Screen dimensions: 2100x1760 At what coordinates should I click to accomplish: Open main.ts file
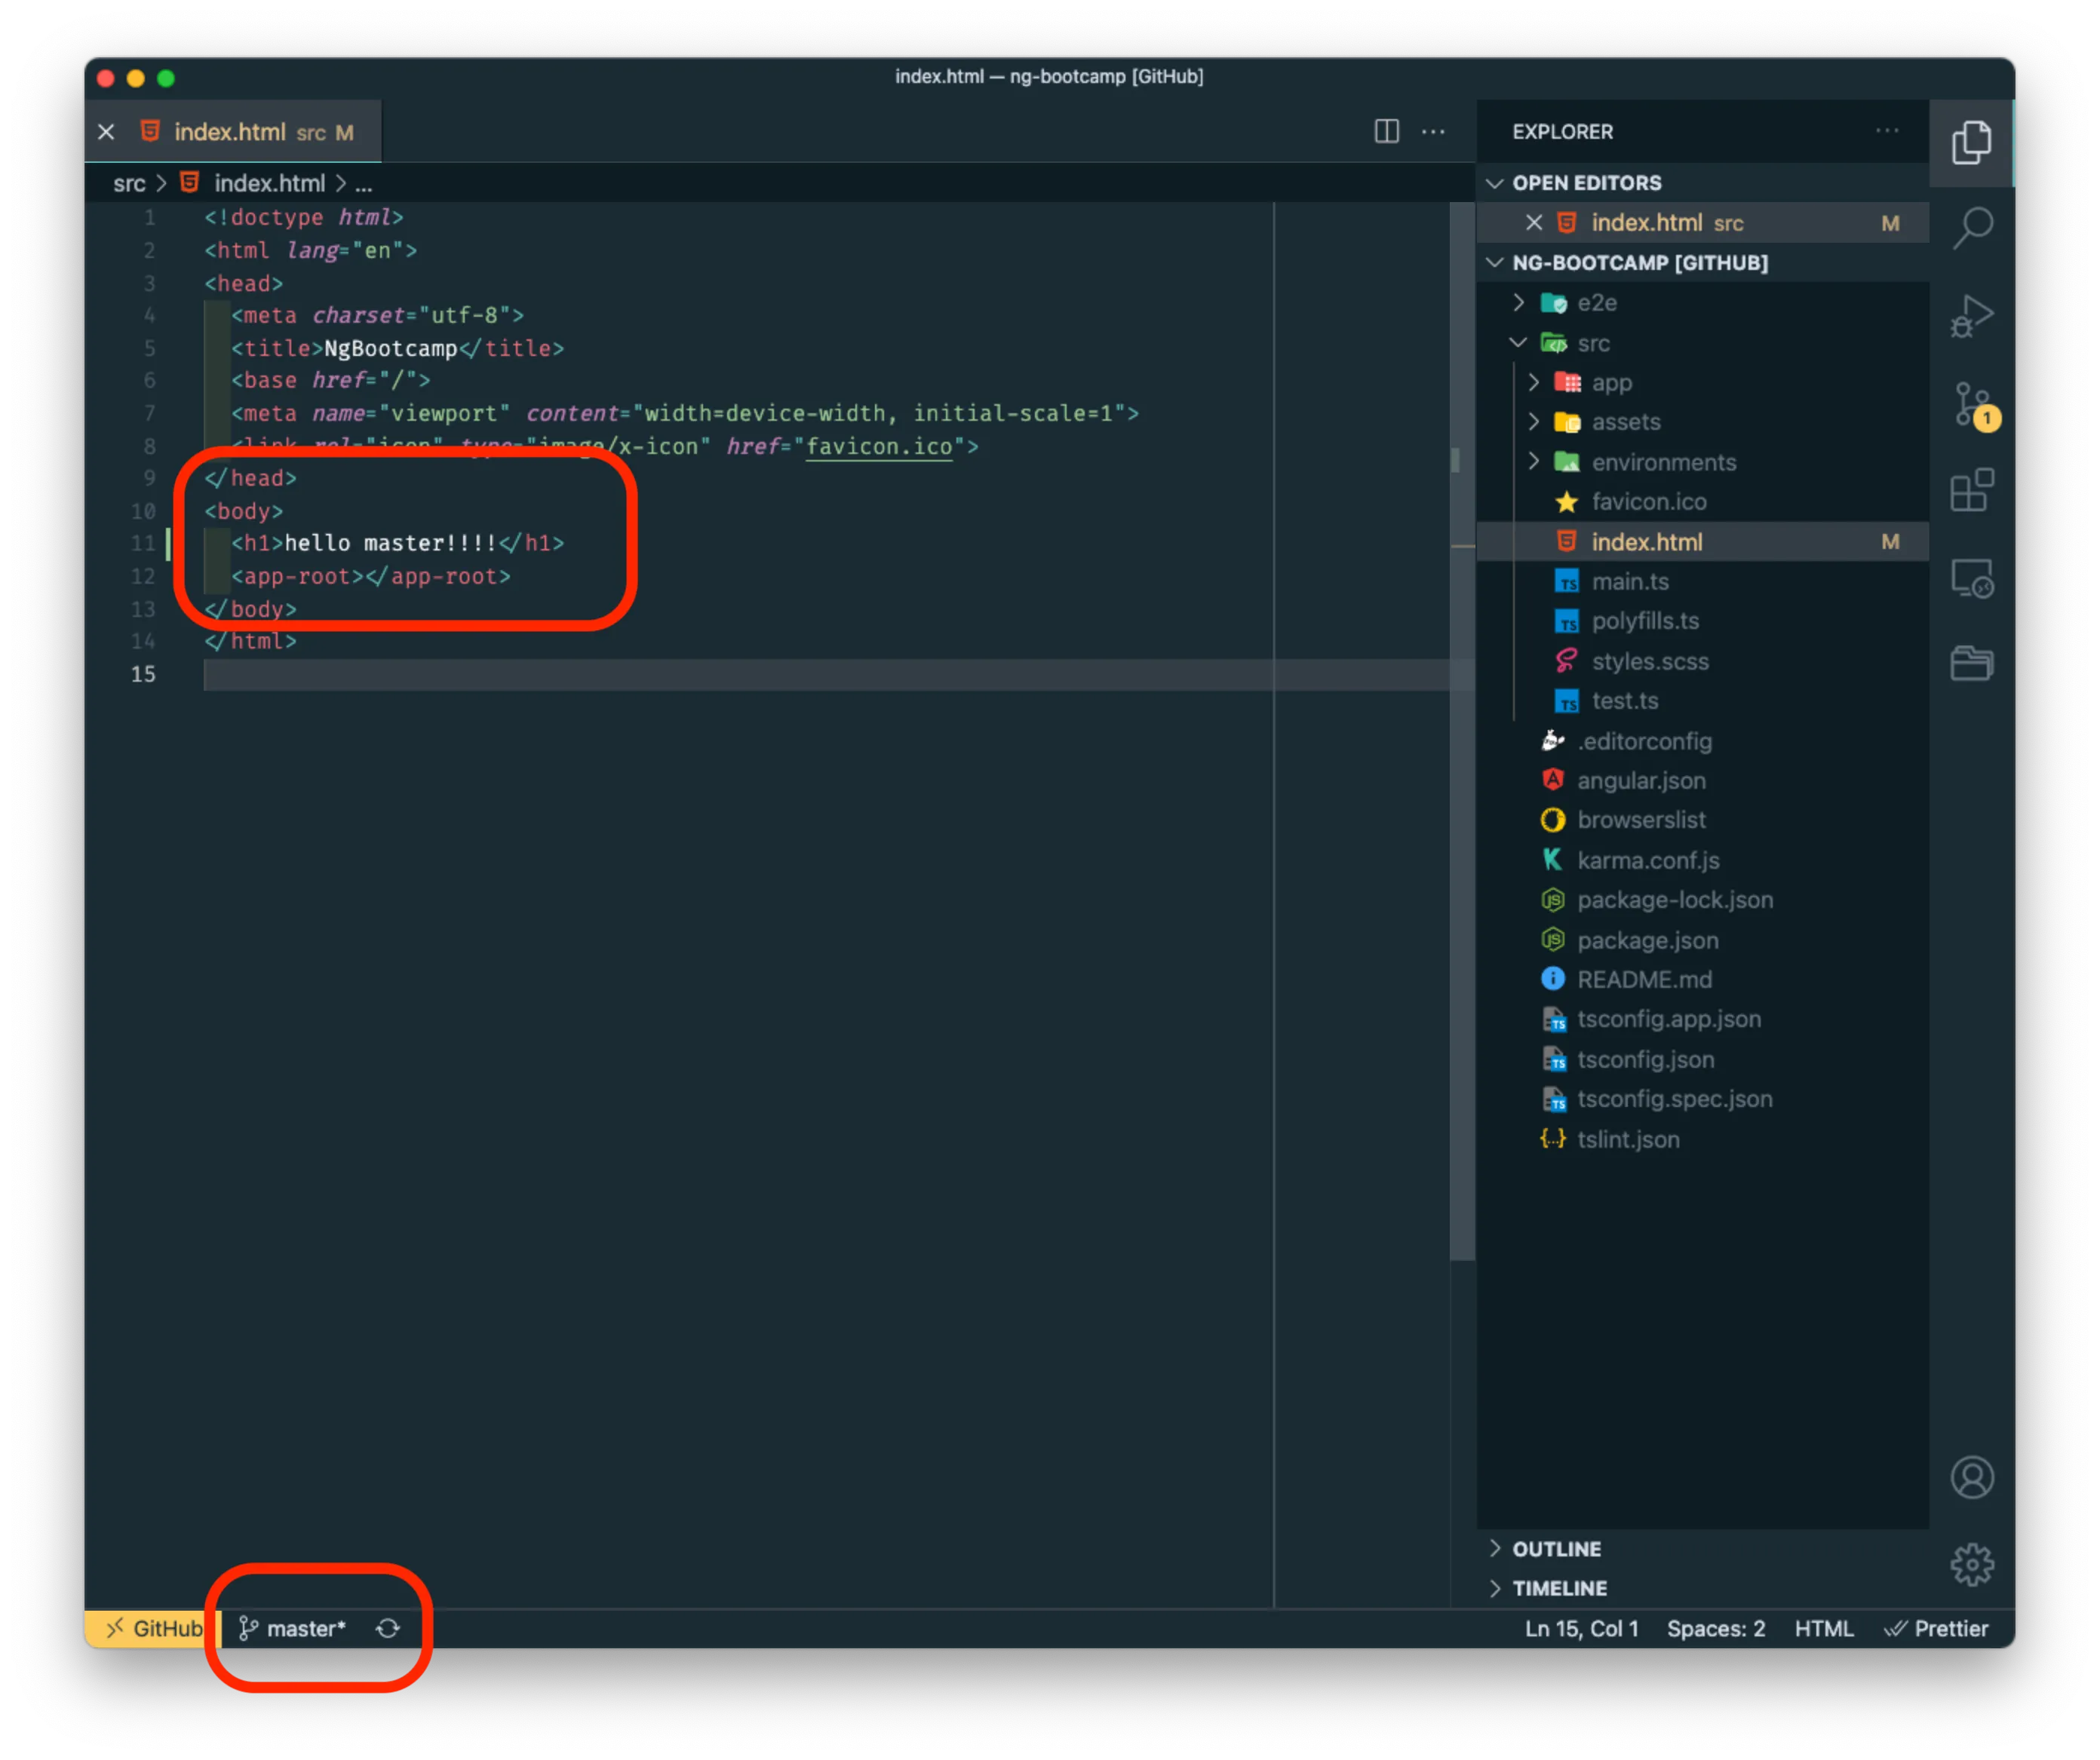[x=1702, y=581]
